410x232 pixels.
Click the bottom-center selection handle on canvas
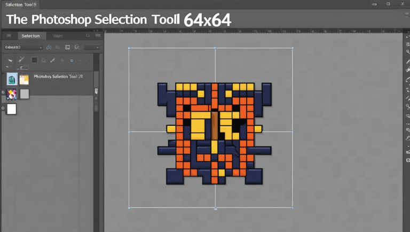(216, 208)
